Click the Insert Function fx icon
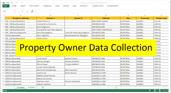 click(32, 11)
